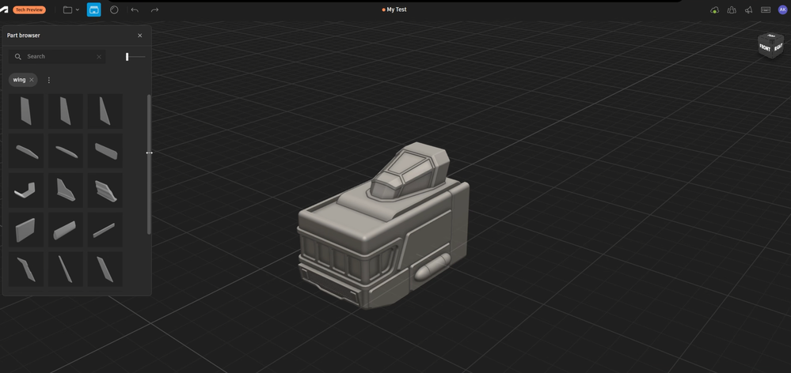Click the thumbnail size slider handle
791x373 pixels.
[x=127, y=57]
